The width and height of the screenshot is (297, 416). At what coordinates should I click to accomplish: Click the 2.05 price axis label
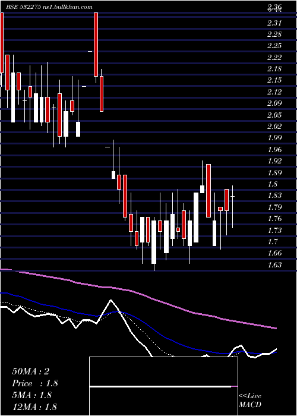(x=274, y=115)
